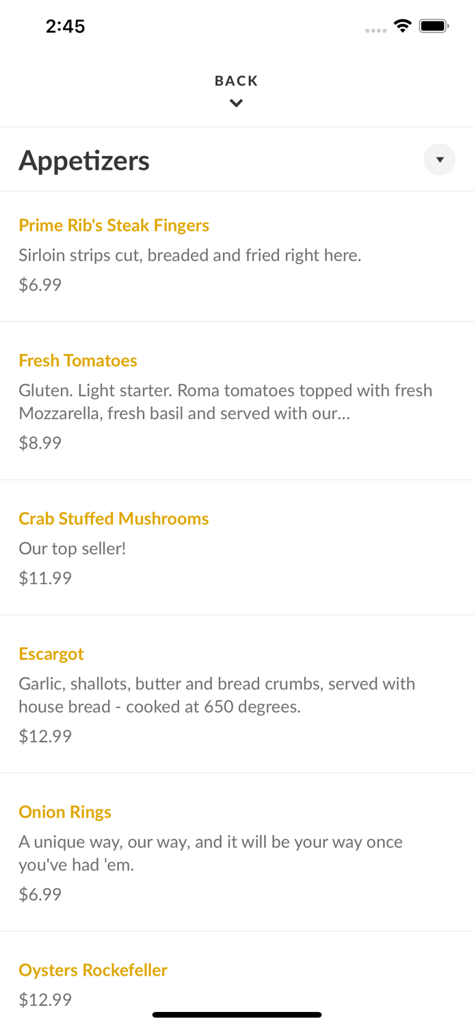Image resolution: width=474 pixels, height=1027 pixels.
Task: Click the Onion Rings description
Action: click(210, 853)
